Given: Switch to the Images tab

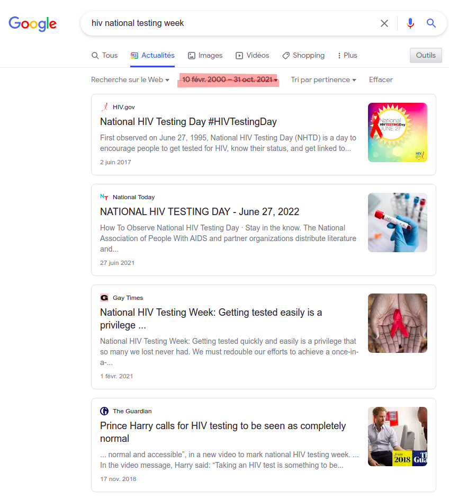Looking at the screenshot, I should (205, 56).
